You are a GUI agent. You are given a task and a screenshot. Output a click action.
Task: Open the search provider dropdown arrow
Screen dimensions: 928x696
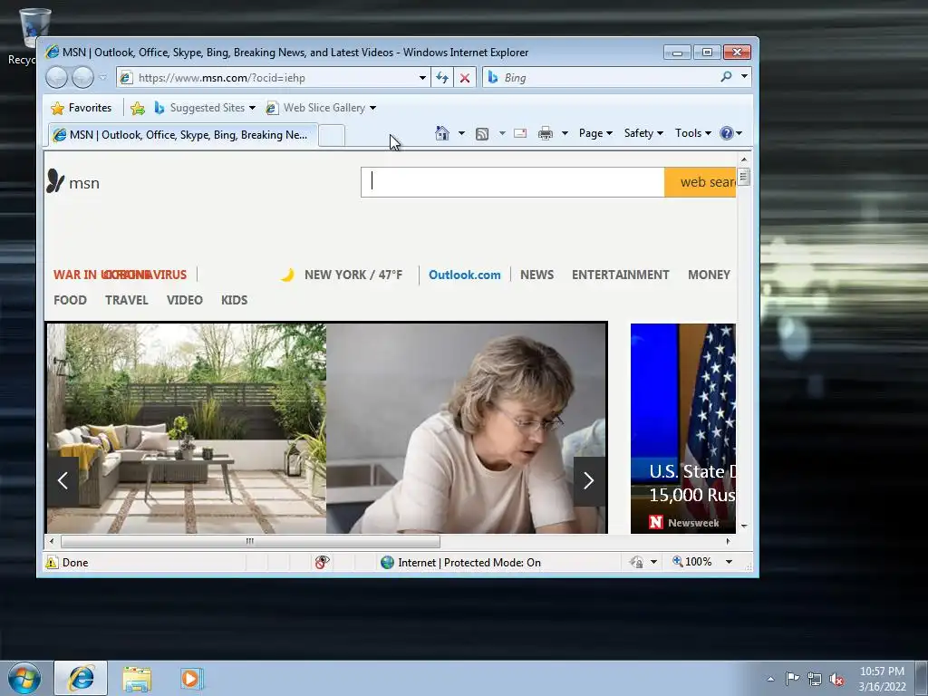point(744,77)
